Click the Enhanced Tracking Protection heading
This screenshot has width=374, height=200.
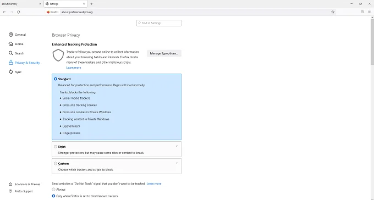(74, 45)
